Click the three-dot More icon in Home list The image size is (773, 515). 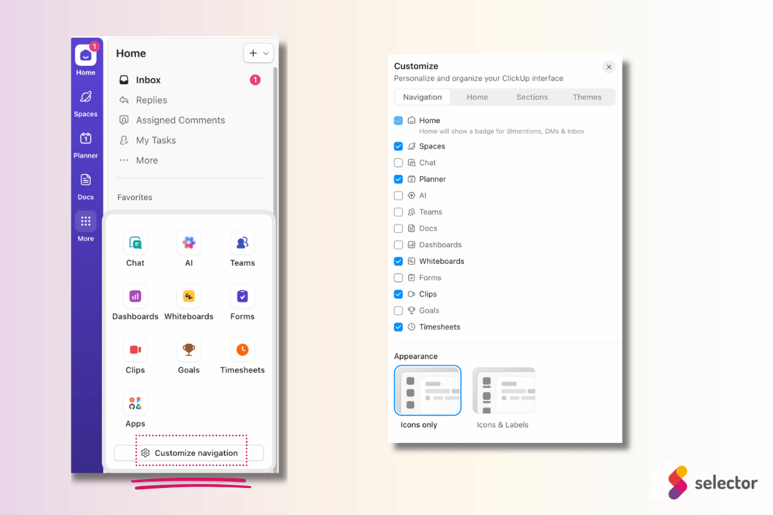point(124,160)
